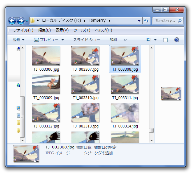
Task: Click the file name label TJ_003306.jpg
Action: [x=46, y=69]
